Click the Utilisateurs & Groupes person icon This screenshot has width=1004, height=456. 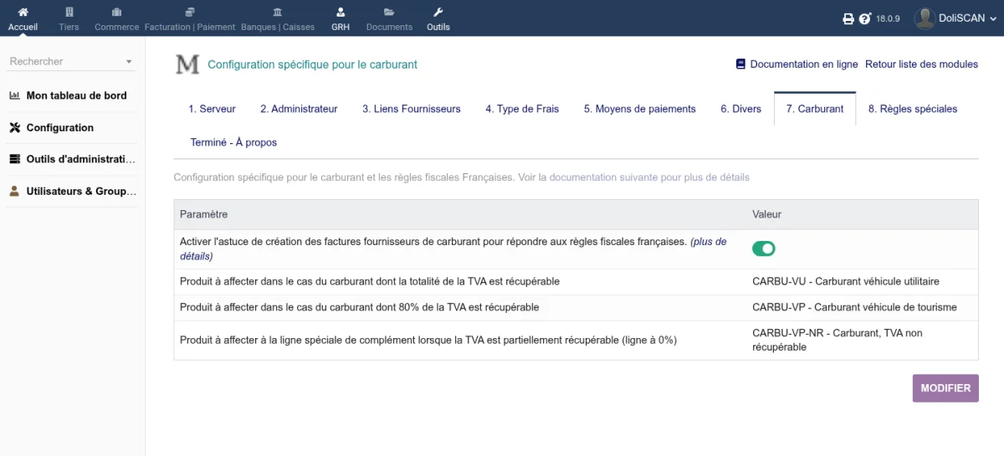click(14, 191)
